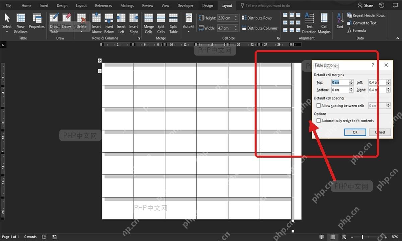Open the Developer tab
The image size is (402, 241).
(186, 6)
